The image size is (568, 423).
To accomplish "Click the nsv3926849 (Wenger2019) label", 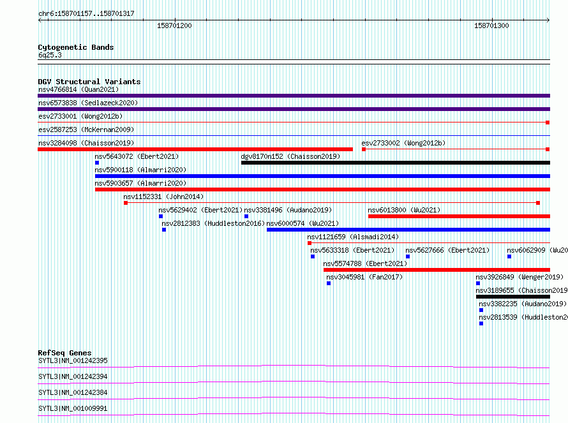I will pyautogui.click(x=520, y=277).
